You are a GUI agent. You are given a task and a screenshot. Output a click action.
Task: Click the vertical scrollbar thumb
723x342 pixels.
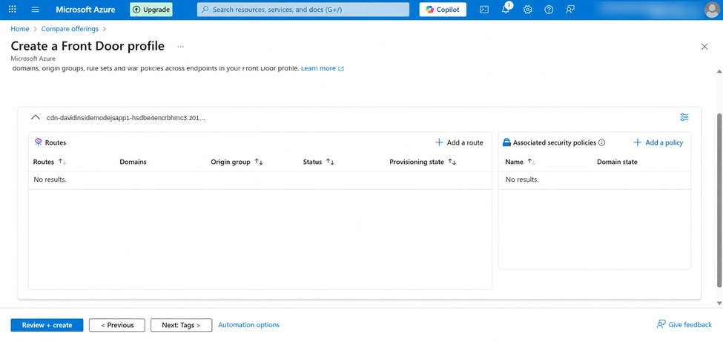click(x=719, y=200)
